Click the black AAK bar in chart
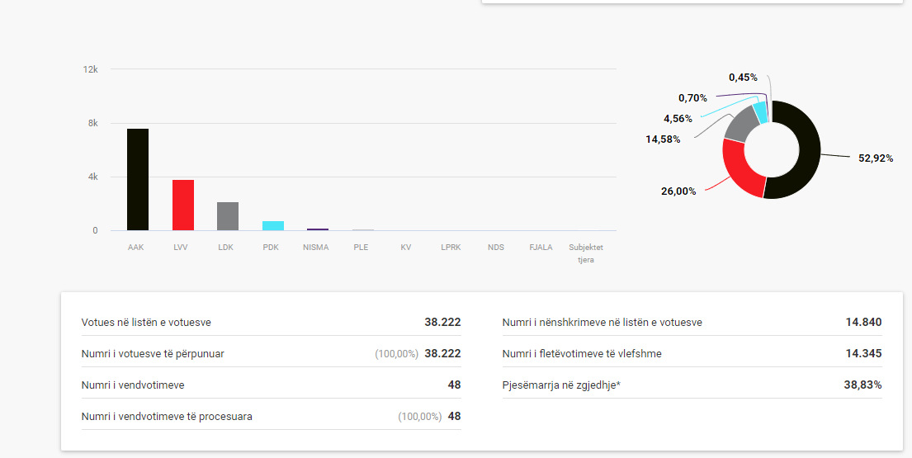Image resolution: width=912 pixels, height=458 pixels. coord(137,180)
